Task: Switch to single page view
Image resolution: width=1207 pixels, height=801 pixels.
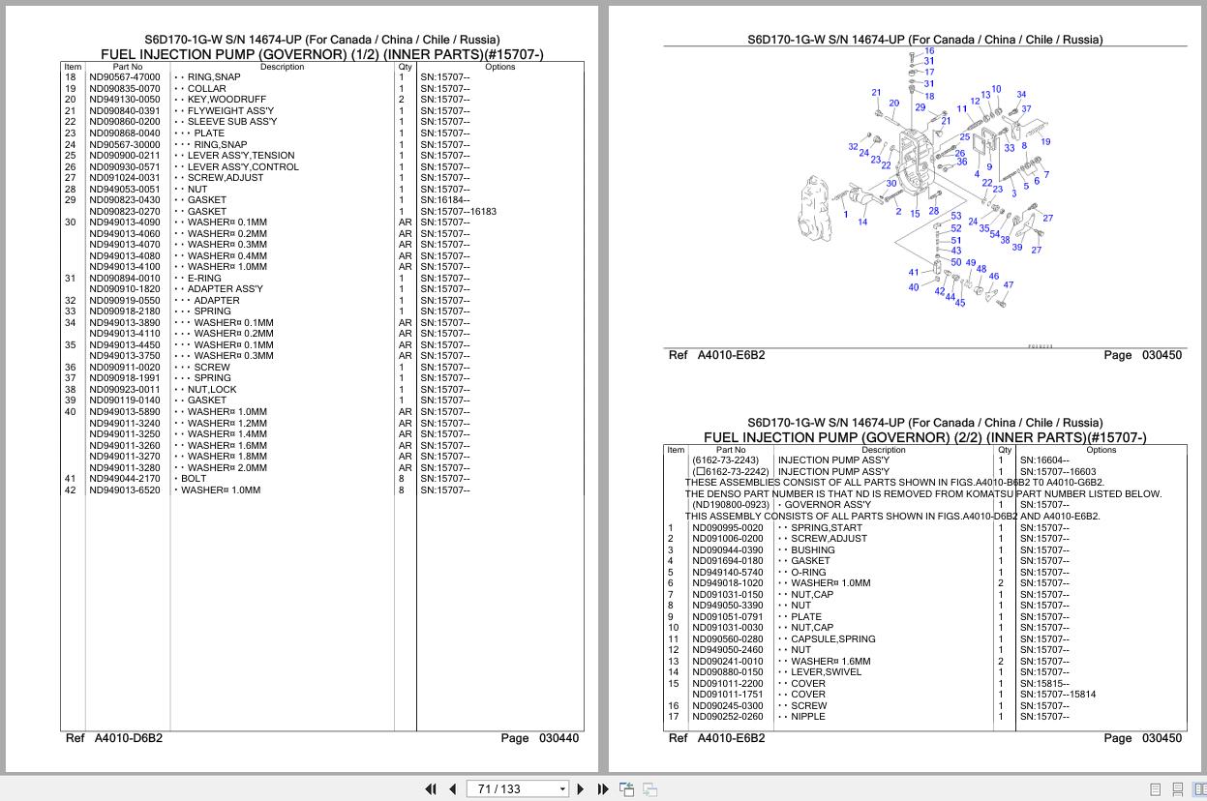Action: click(x=1156, y=789)
